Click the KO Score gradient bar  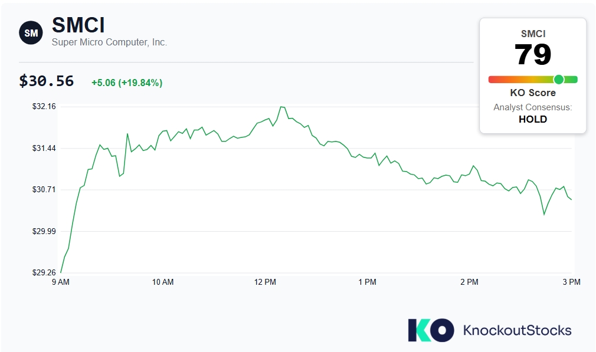click(x=533, y=80)
